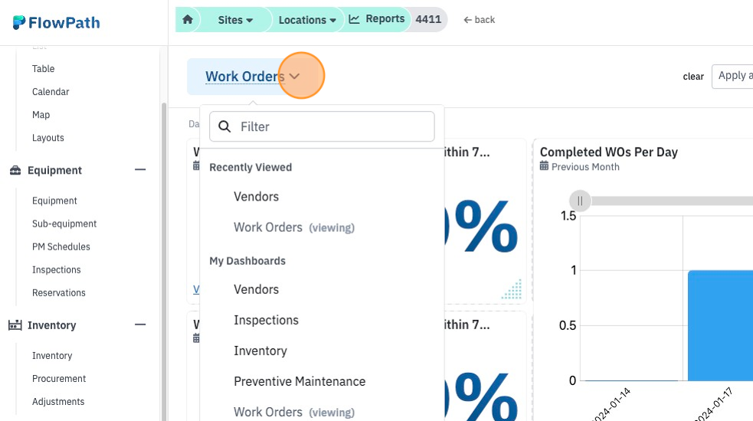Screen dimensions: 753x421
Task: Click the calendar icon beside Previous Month
Action: pyautogui.click(x=544, y=166)
